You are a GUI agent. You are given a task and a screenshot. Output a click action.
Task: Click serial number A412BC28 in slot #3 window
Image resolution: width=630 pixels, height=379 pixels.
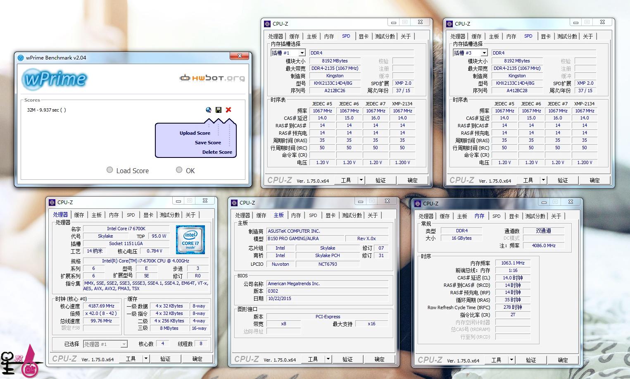click(x=517, y=91)
